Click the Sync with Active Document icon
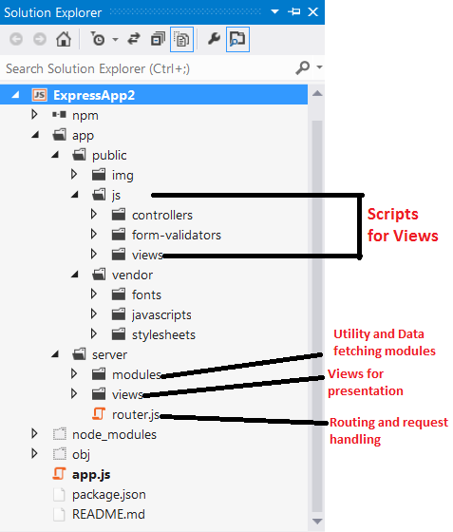453x532 pixels. pos(134,39)
